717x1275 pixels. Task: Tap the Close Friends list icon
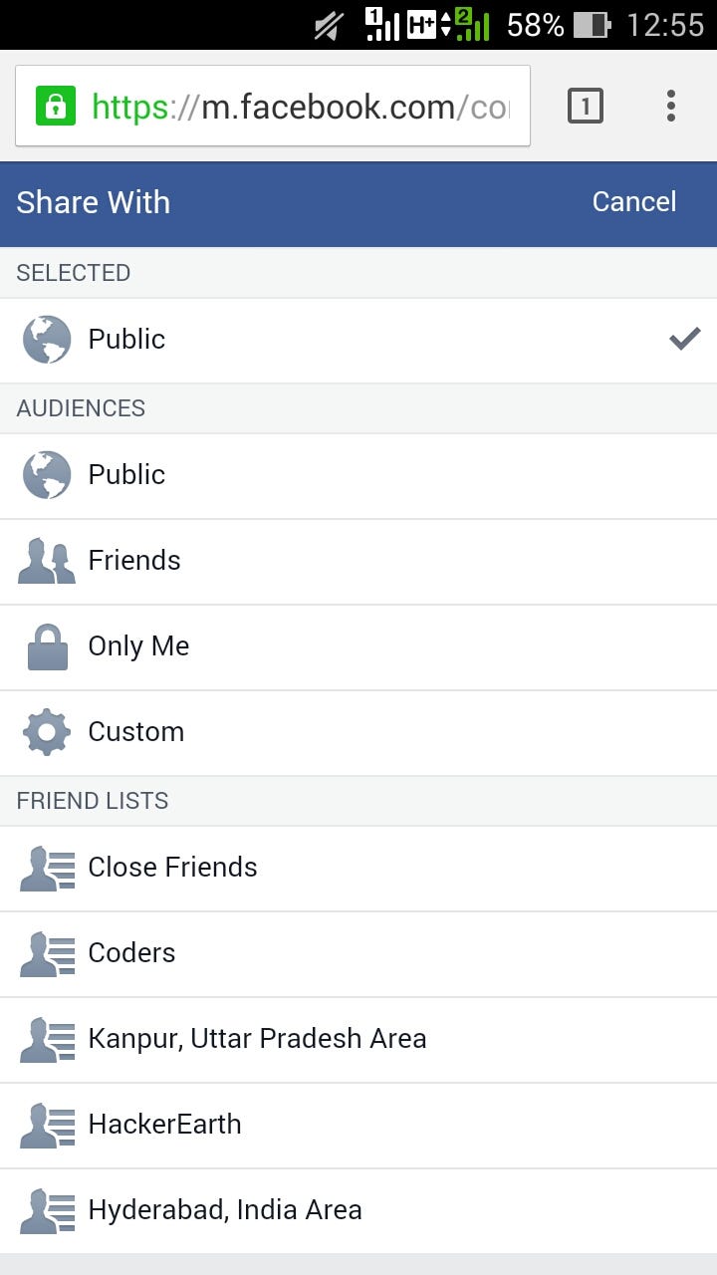pos(47,868)
